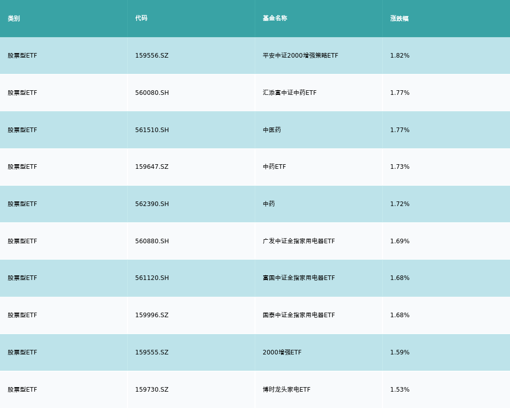This screenshot has width=510, height=408.
Task: Click fund name 国泰中证全指家用电器ETF
Action: tap(298, 315)
